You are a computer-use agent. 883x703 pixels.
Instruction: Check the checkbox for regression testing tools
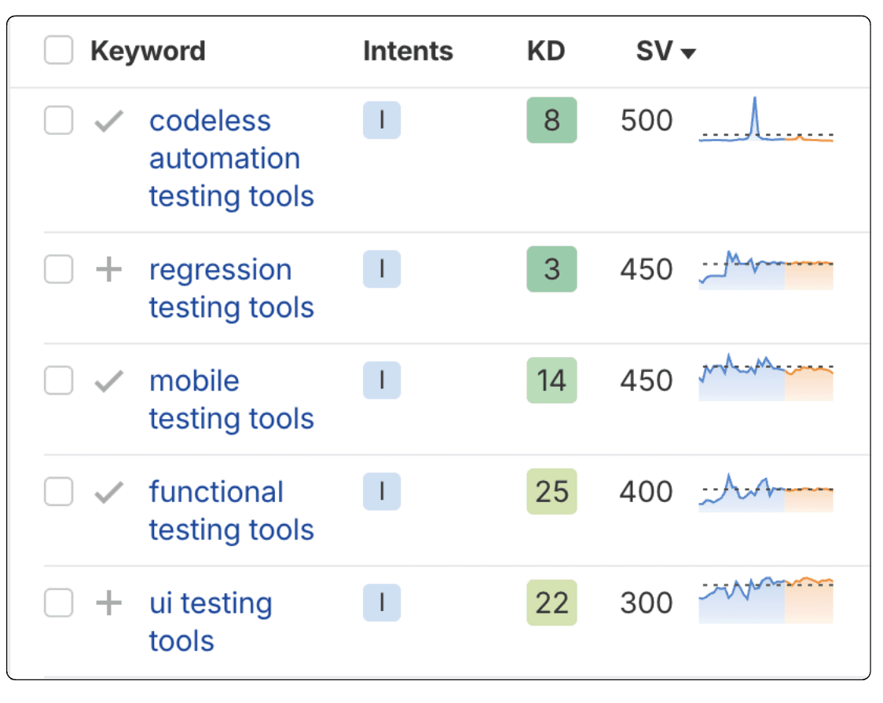point(59,270)
